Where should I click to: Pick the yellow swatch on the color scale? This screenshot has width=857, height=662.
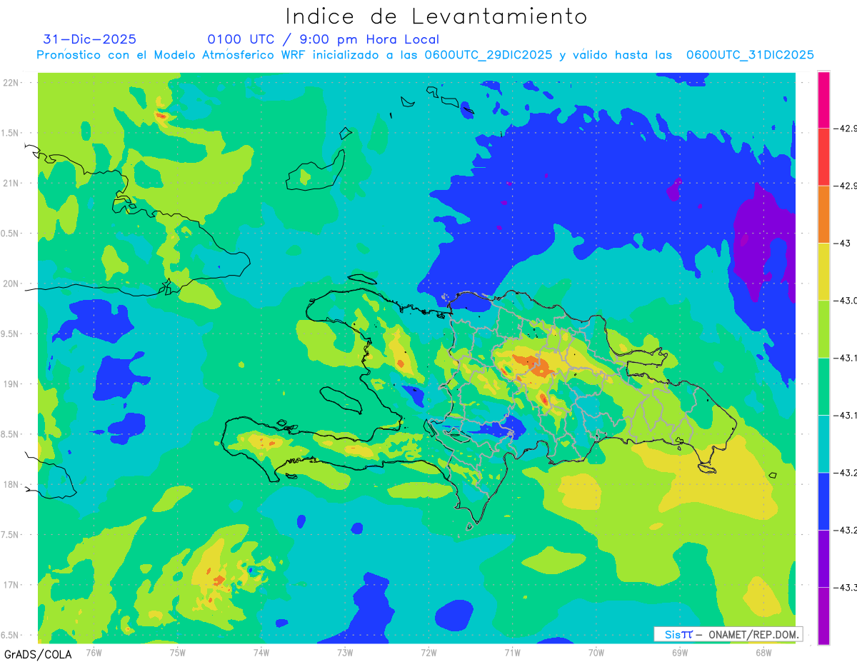(823, 271)
